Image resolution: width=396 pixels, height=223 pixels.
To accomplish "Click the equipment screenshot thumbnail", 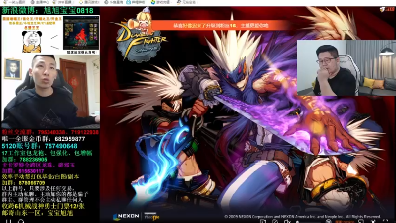I will (81, 33).
